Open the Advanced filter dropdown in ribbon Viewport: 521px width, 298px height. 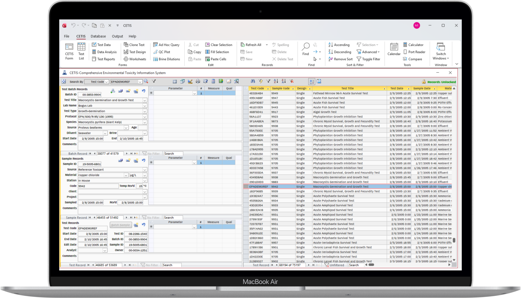point(368,52)
